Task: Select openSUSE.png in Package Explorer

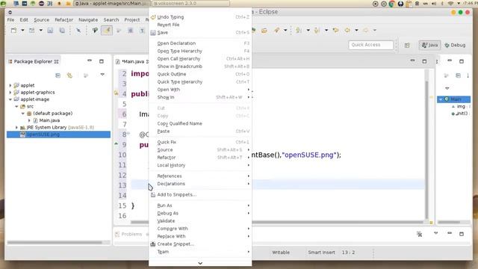Action: point(58,134)
